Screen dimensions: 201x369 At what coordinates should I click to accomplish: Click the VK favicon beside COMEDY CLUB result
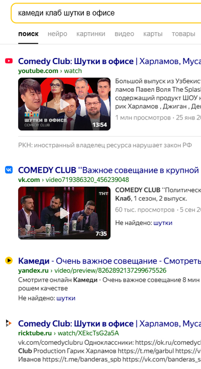coord(9,170)
